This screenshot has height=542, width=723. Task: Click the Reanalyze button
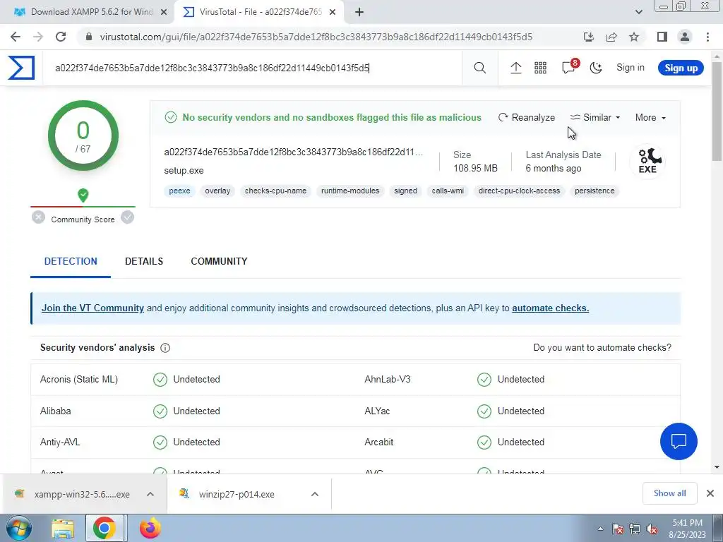[x=527, y=118]
